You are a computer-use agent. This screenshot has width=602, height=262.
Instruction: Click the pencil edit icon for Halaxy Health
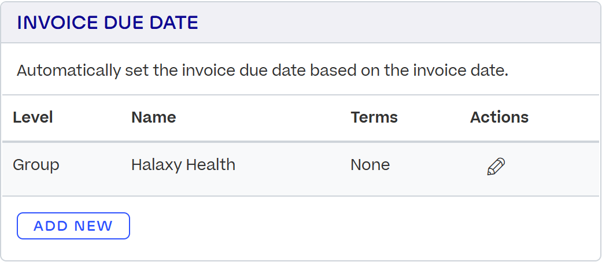click(x=496, y=167)
